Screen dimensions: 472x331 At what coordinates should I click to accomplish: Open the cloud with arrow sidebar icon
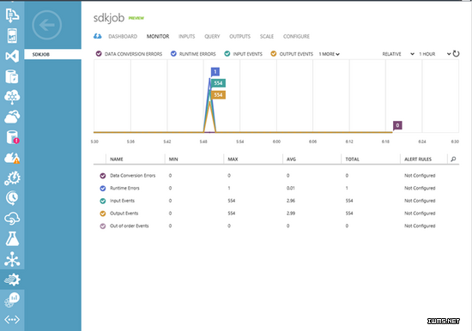12,219
